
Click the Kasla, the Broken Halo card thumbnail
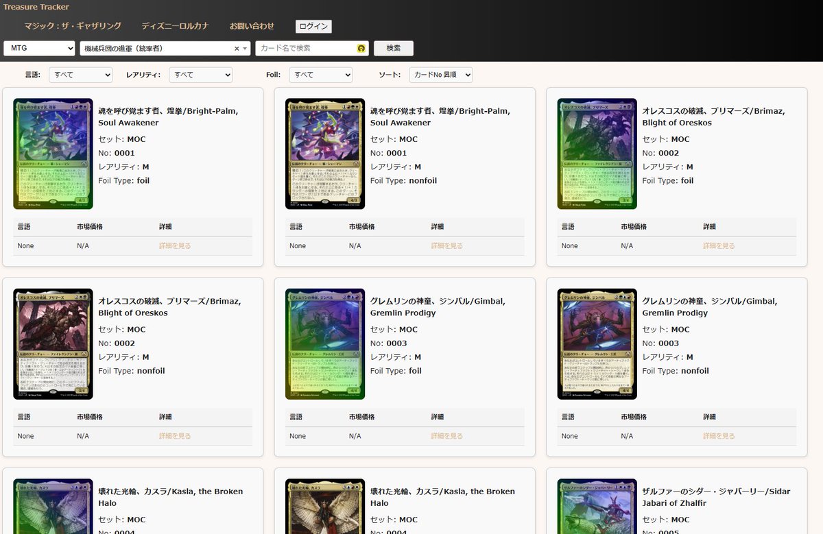(x=53, y=509)
